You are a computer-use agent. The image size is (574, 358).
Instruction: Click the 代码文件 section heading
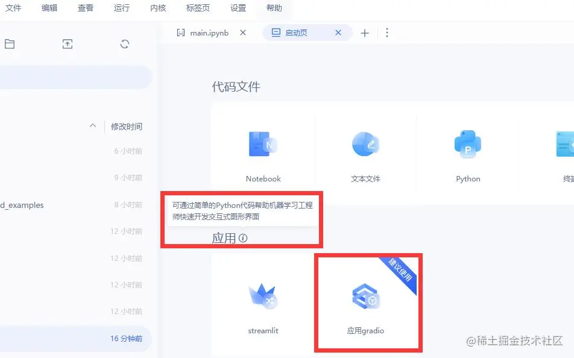click(236, 87)
